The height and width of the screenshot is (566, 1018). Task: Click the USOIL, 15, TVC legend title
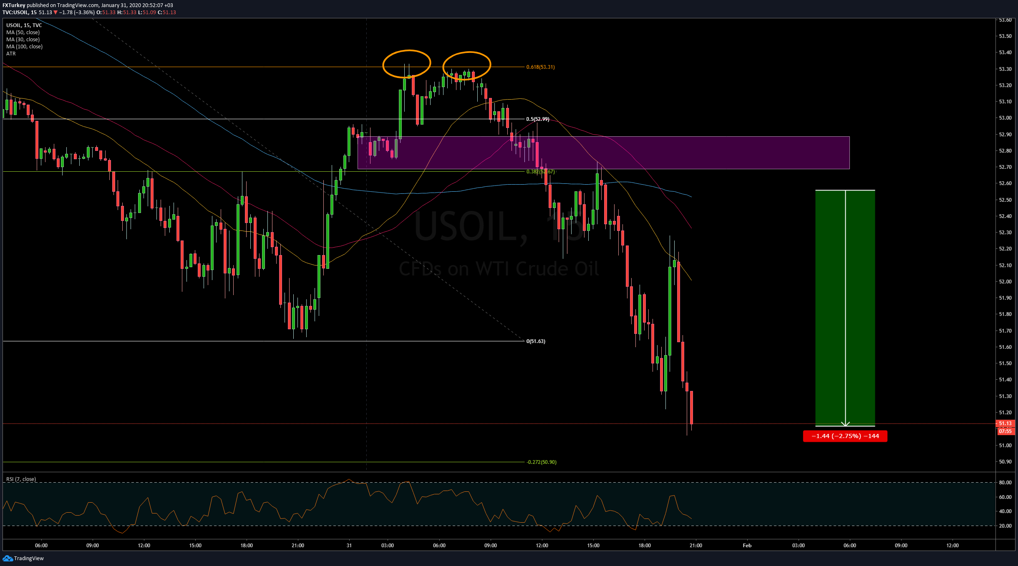[24, 25]
